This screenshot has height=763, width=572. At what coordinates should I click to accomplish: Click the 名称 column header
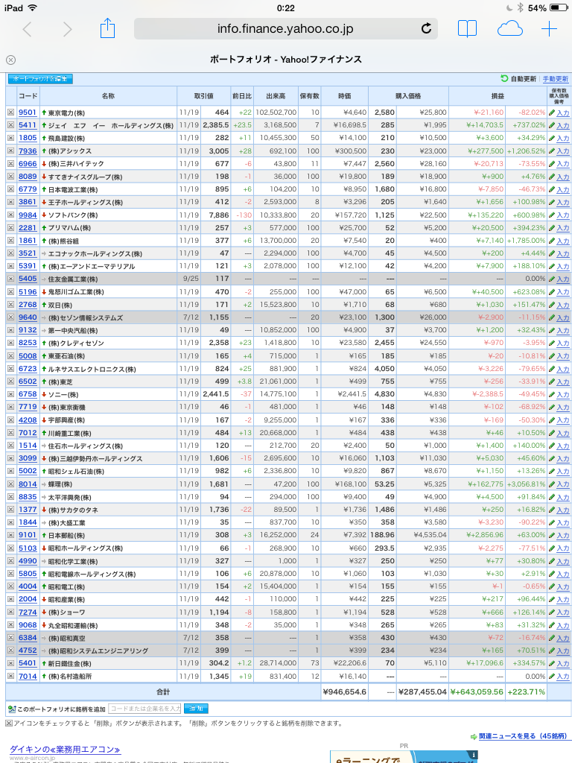(108, 96)
